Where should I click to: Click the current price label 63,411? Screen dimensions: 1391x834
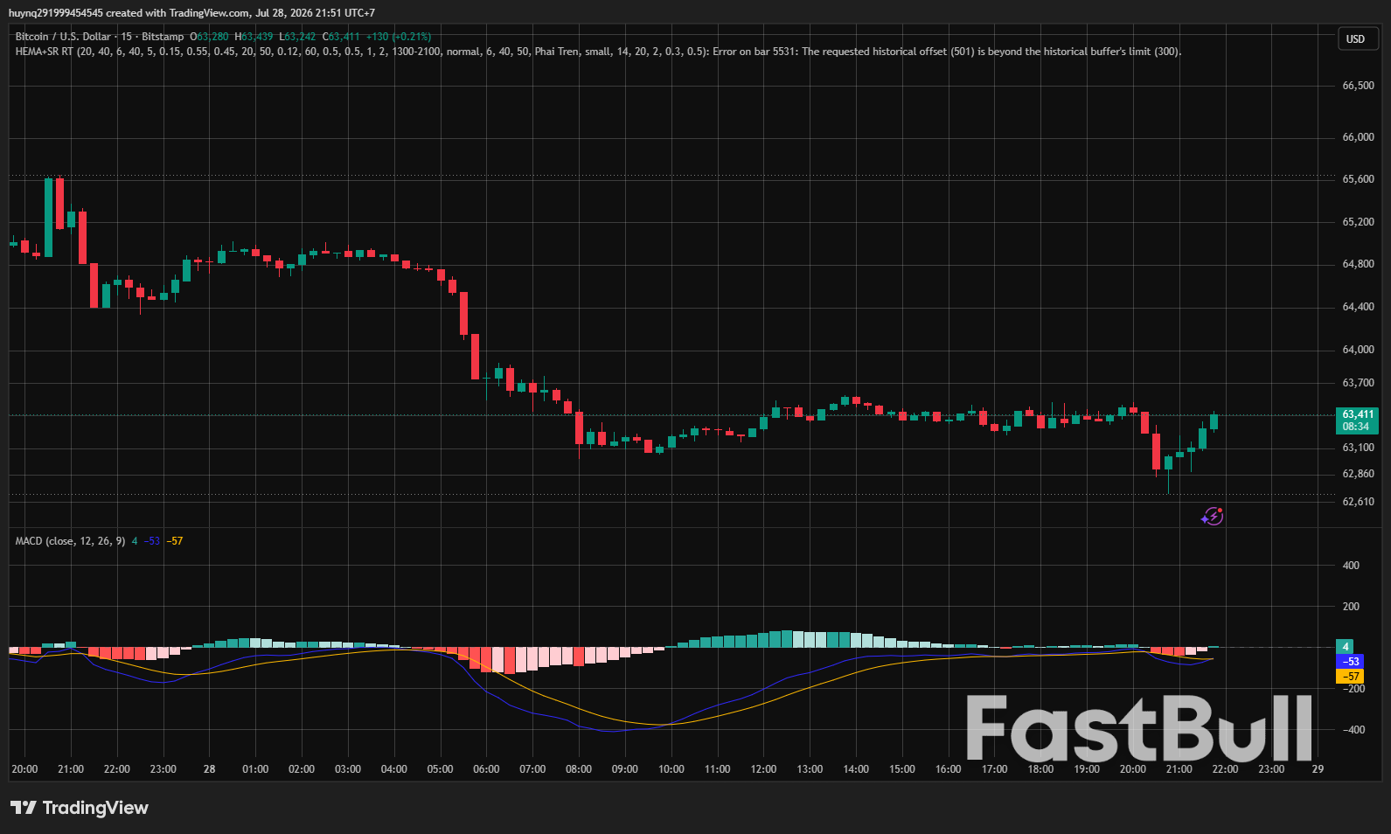pos(1358,414)
